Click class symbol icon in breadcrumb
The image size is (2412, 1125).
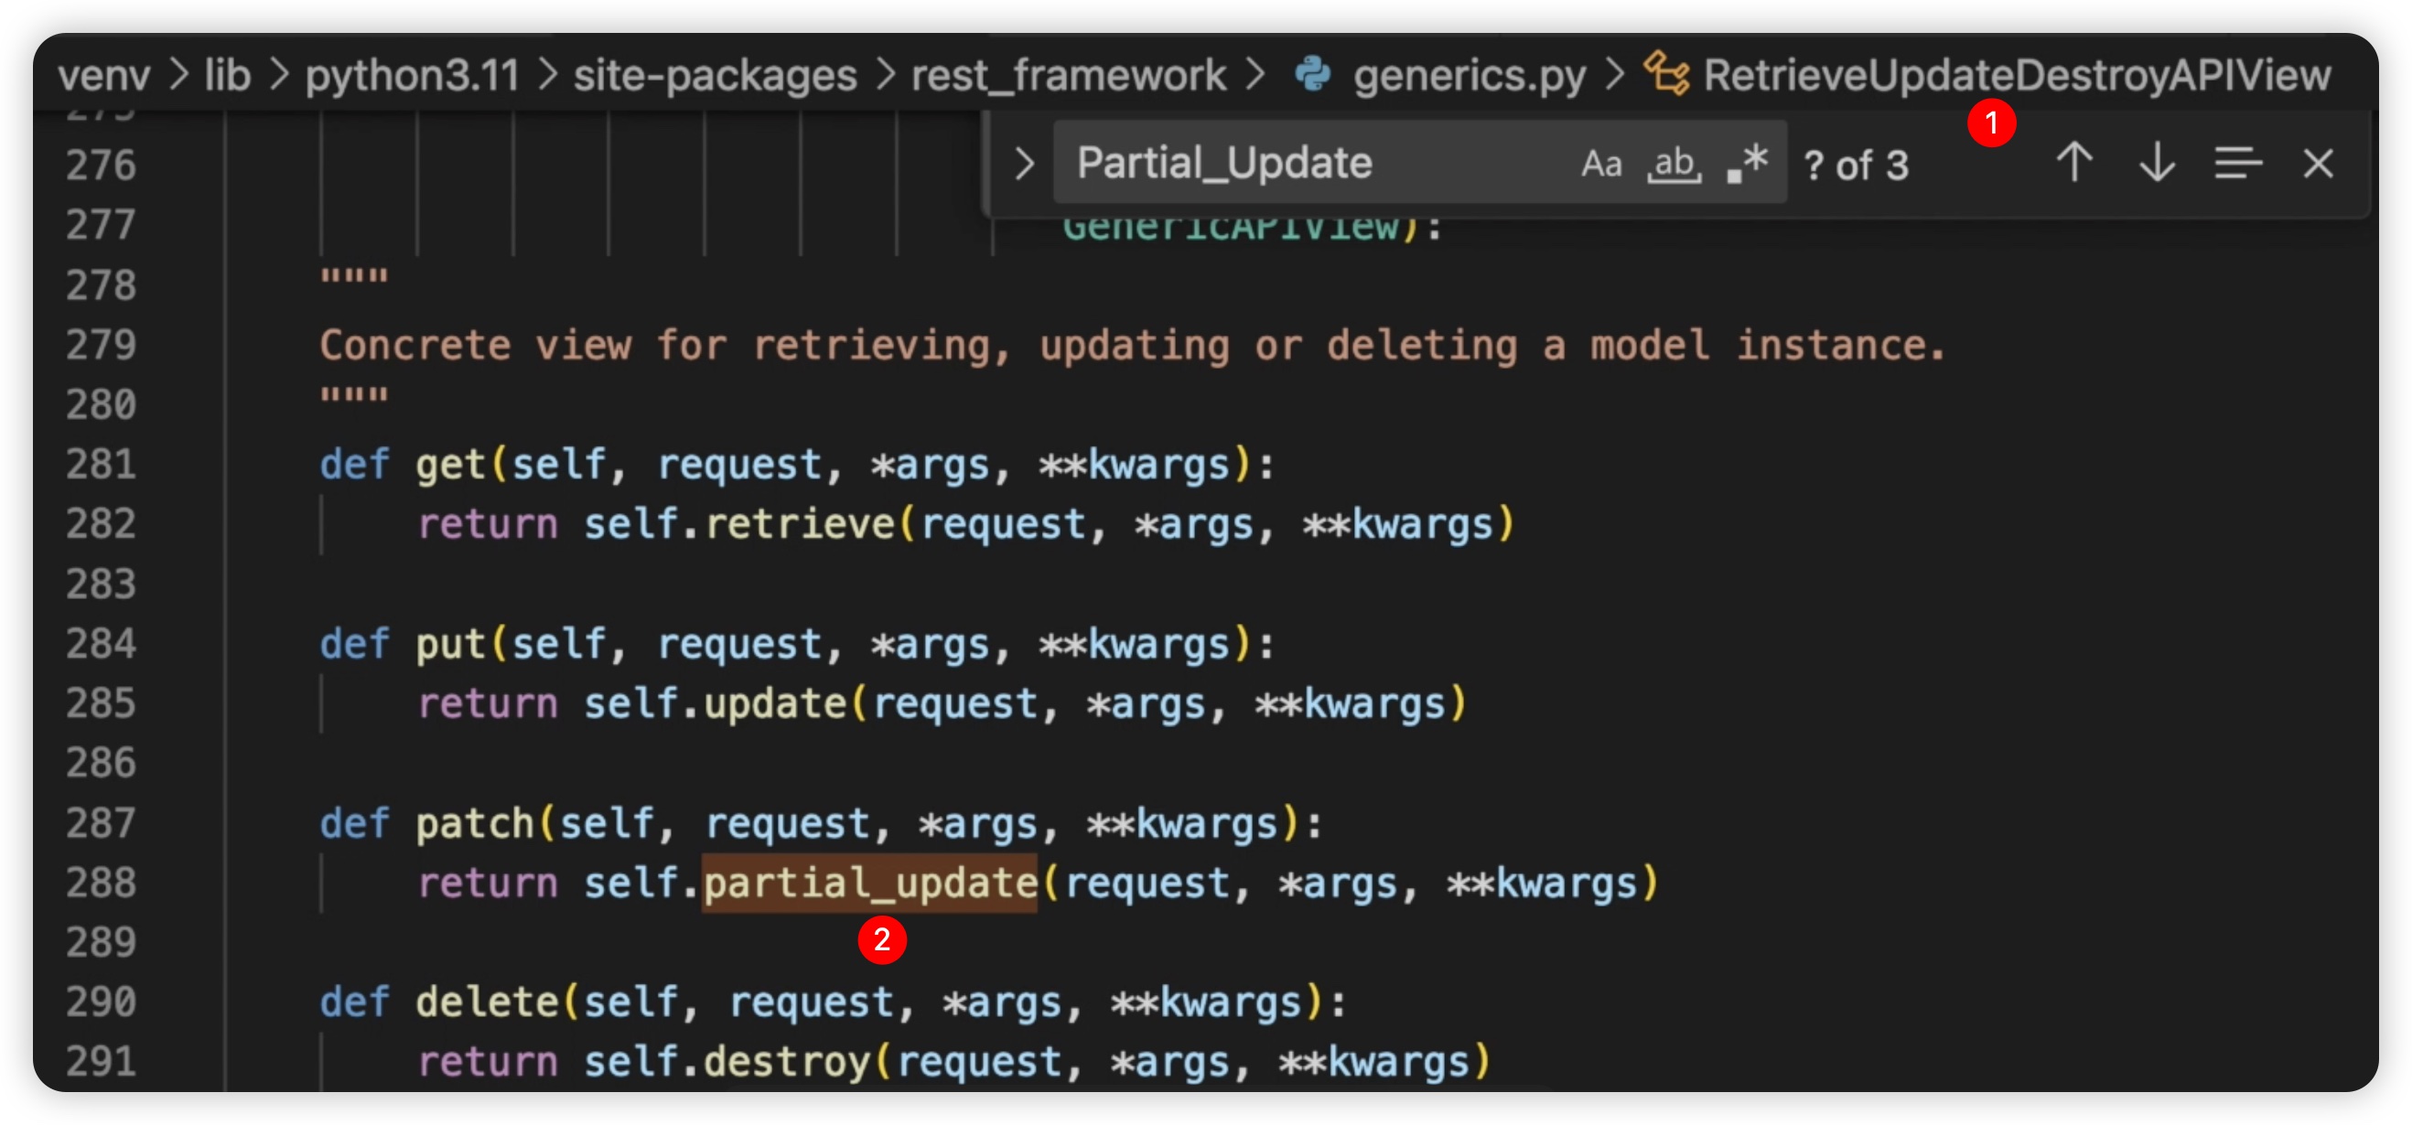tap(1666, 75)
